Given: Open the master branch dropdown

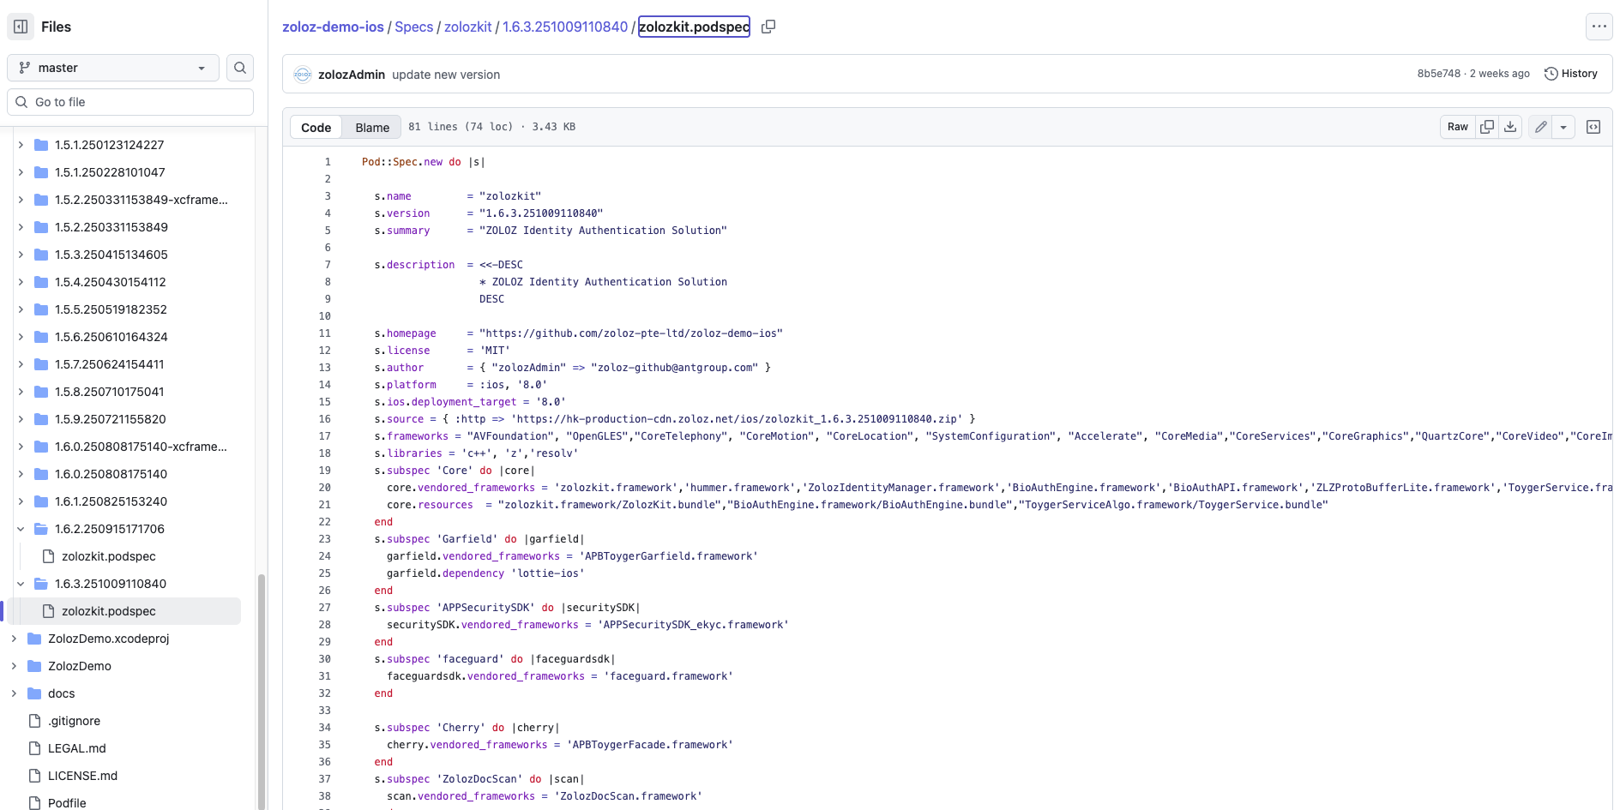Looking at the screenshot, I should click(112, 68).
